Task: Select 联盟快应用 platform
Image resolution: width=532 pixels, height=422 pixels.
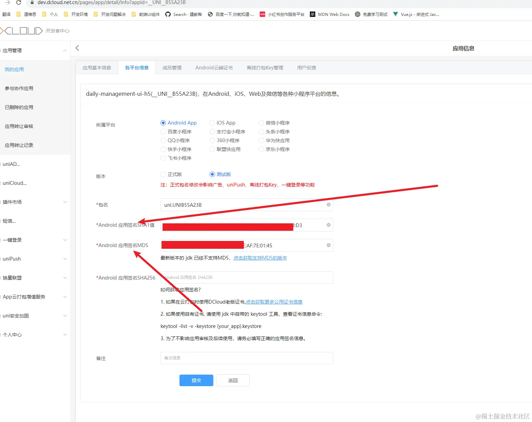Action: click(x=225, y=149)
